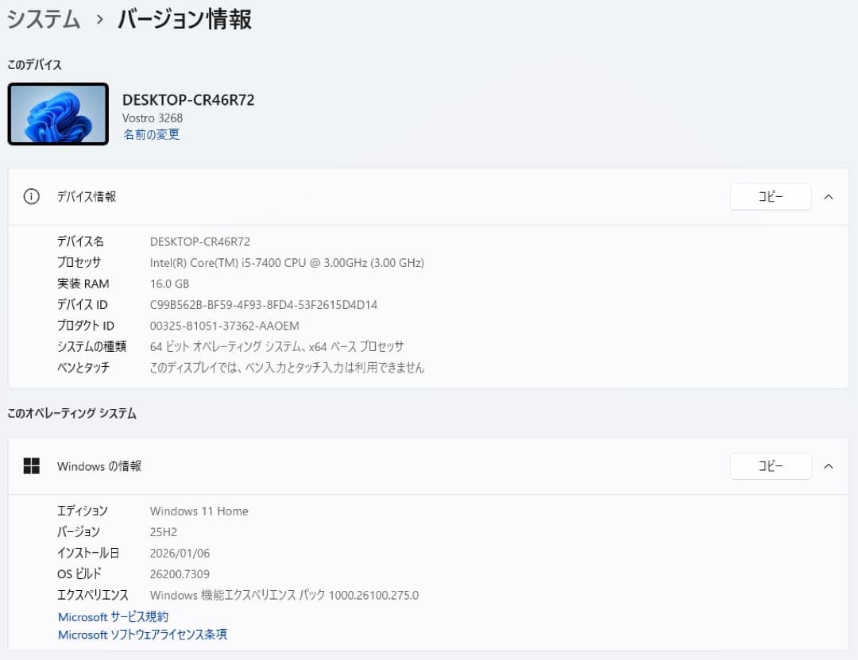858x660 pixels.
Task: Copy device info with the コピー button
Action: [x=770, y=196]
